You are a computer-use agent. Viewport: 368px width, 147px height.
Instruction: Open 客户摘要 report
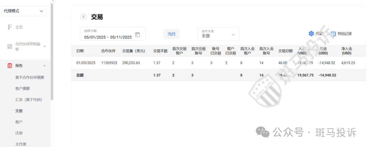[x=22, y=88]
